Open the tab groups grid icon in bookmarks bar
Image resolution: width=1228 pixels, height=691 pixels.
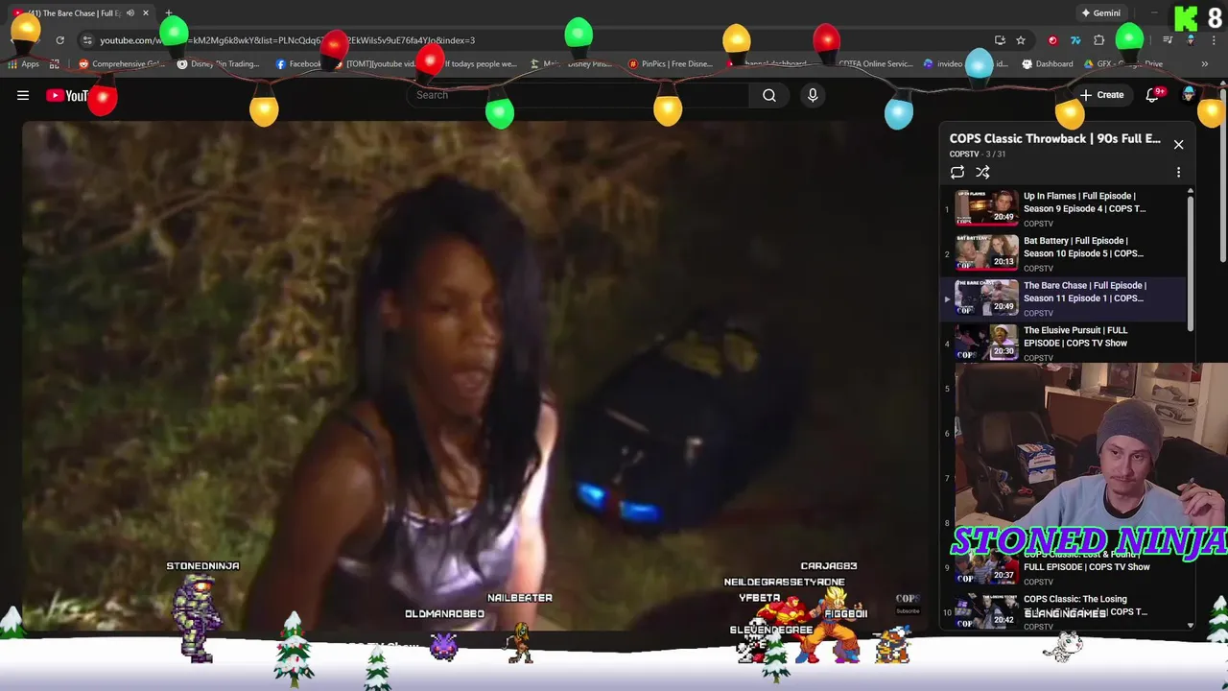point(55,64)
